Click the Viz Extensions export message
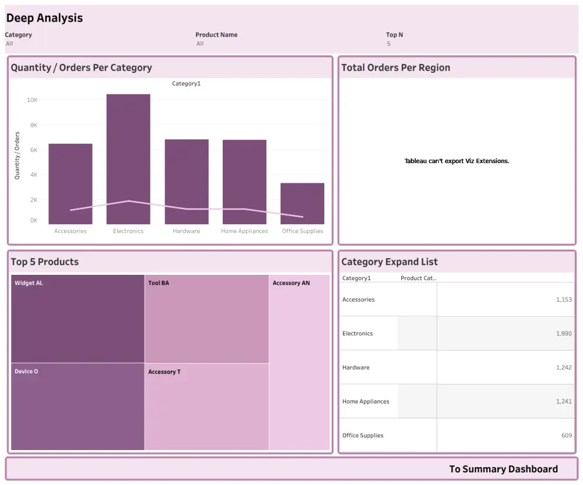The height and width of the screenshot is (485, 583). coord(457,161)
